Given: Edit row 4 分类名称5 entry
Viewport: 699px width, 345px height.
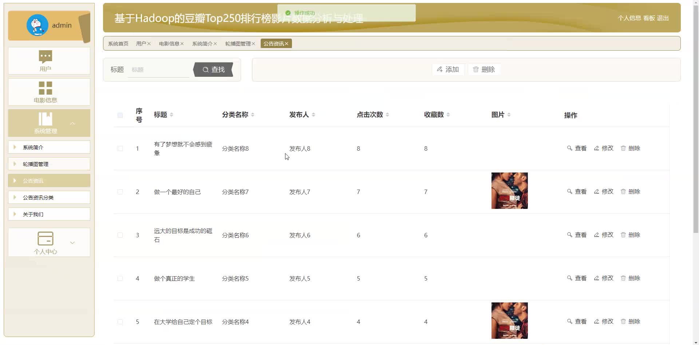Looking at the screenshot, I should pos(604,278).
